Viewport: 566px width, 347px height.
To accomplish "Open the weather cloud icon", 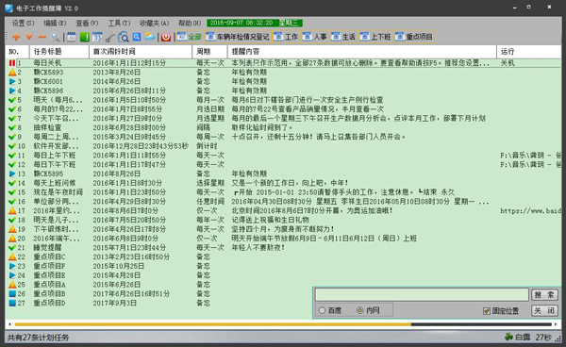I will 149,37.
